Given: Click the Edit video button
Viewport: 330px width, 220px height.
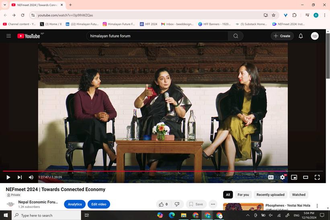Looking at the screenshot, I should 99,204.
